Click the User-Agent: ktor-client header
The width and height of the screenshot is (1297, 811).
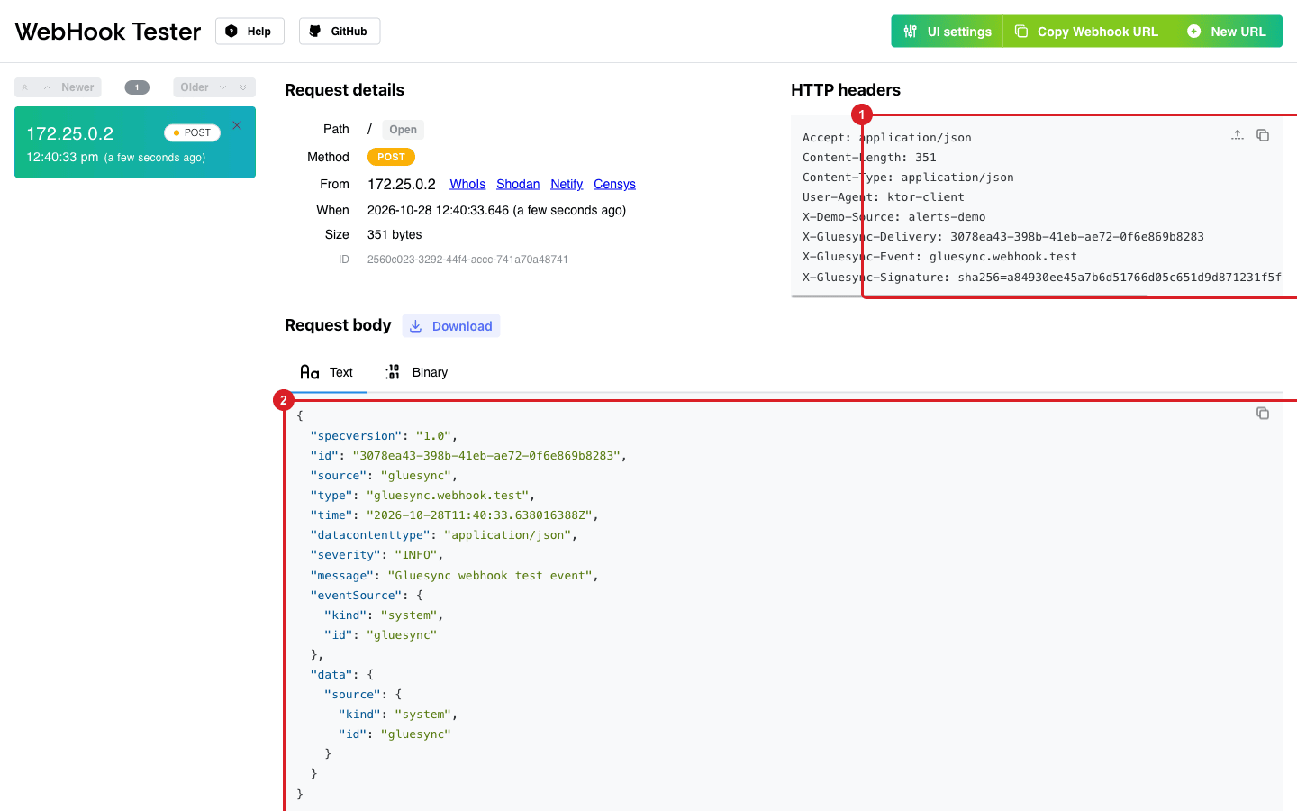tap(884, 197)
